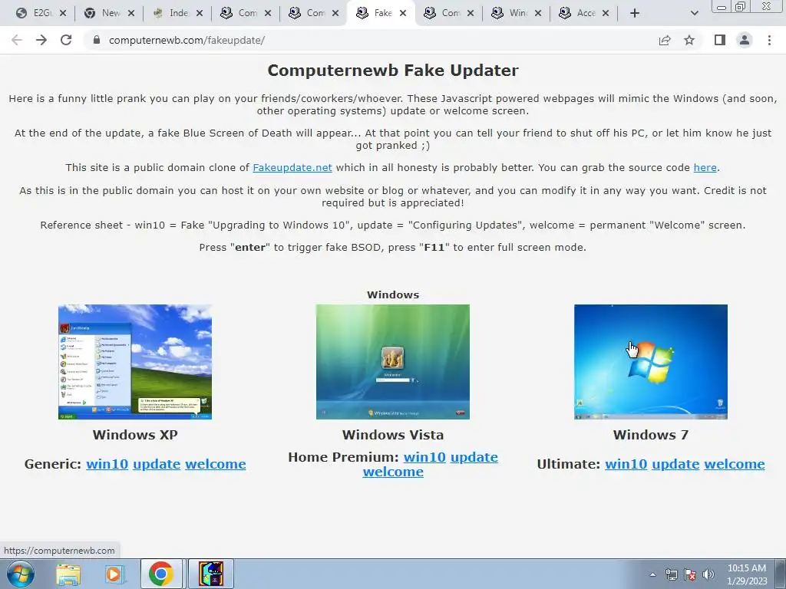Open the Vista Home Premium welcome link

click(393, 472)
